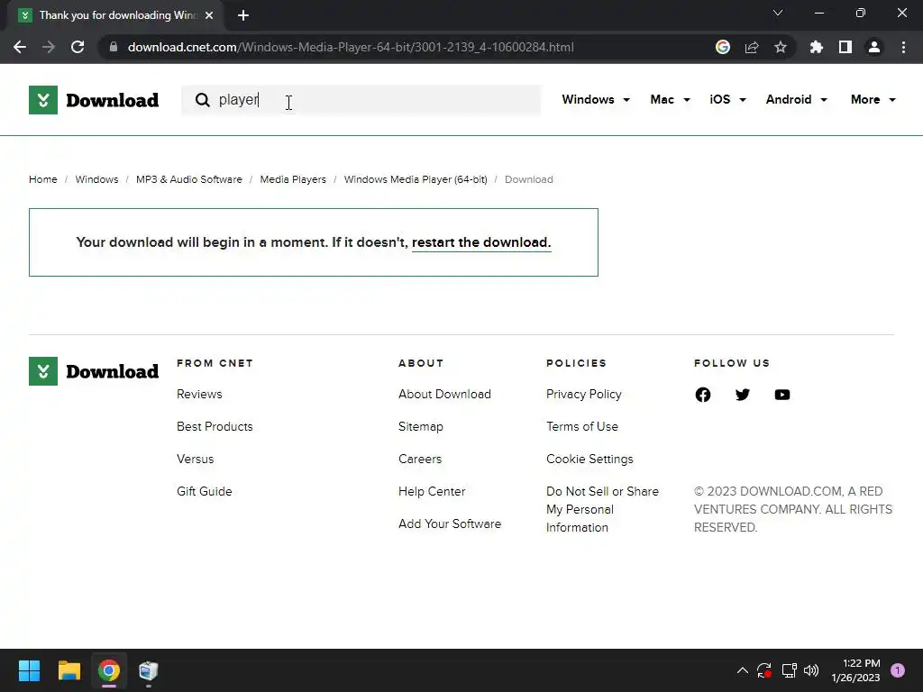Click 'restart the download' link

pyautogui.click(x=481, y=242)
